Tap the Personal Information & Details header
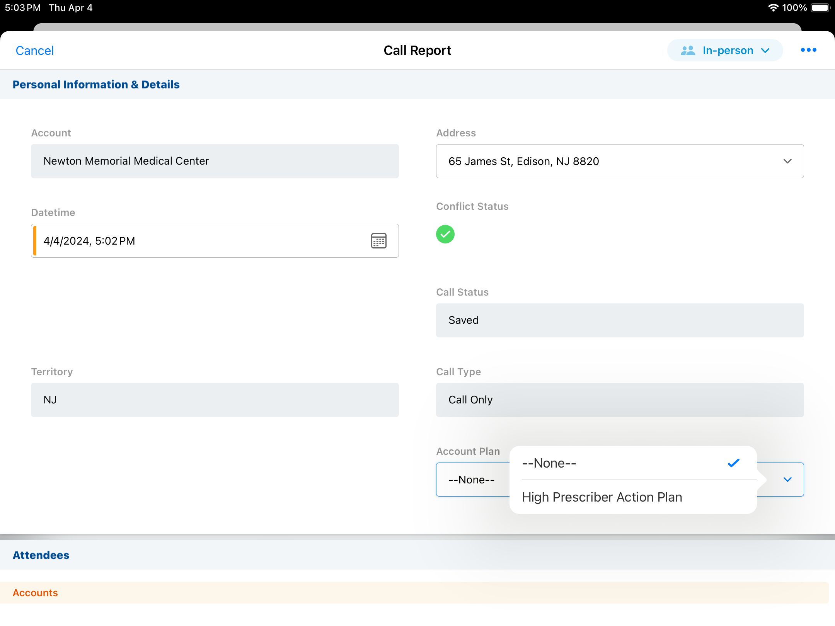Viewport: 835px width, 626px height. [x=96, y=85]
